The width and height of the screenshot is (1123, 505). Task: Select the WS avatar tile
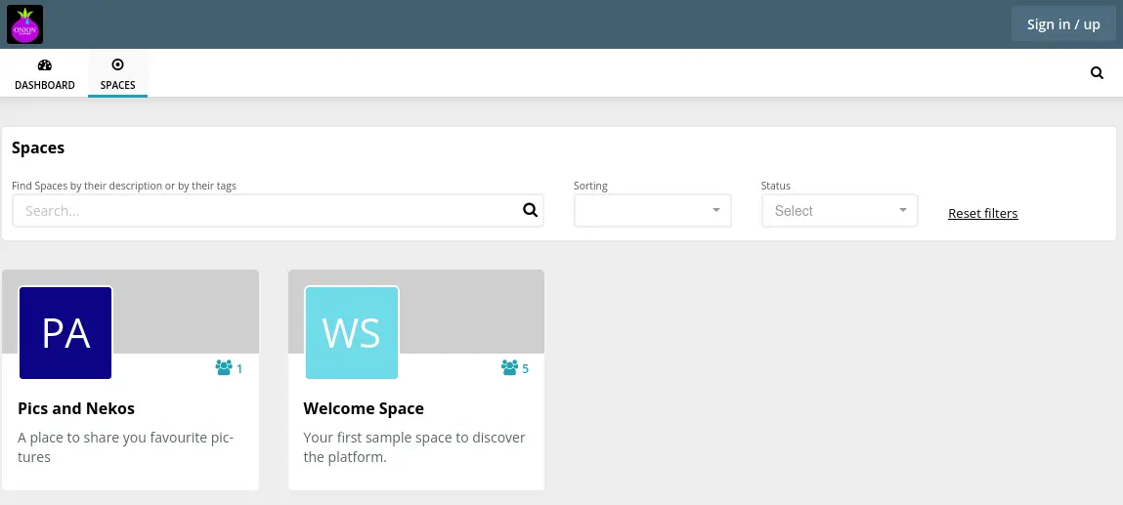pos(351,333)
